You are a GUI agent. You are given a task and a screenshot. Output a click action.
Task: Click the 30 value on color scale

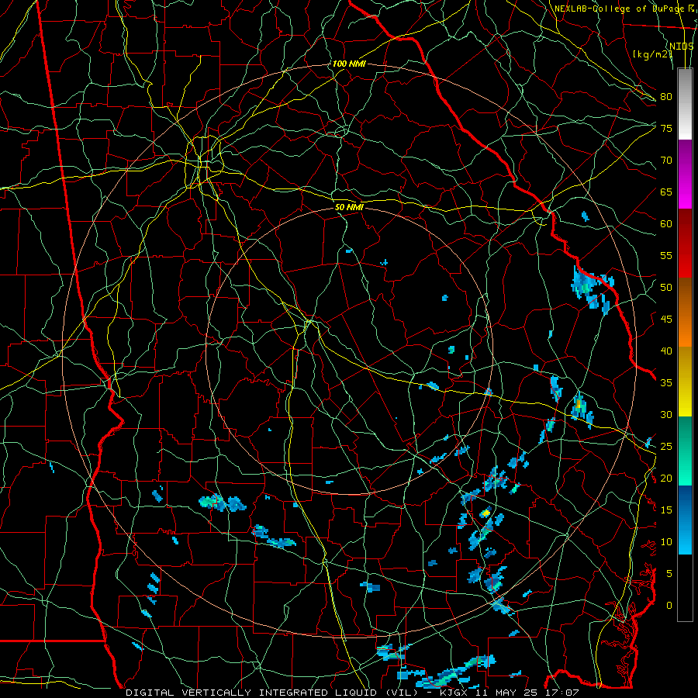click(666, 414)
